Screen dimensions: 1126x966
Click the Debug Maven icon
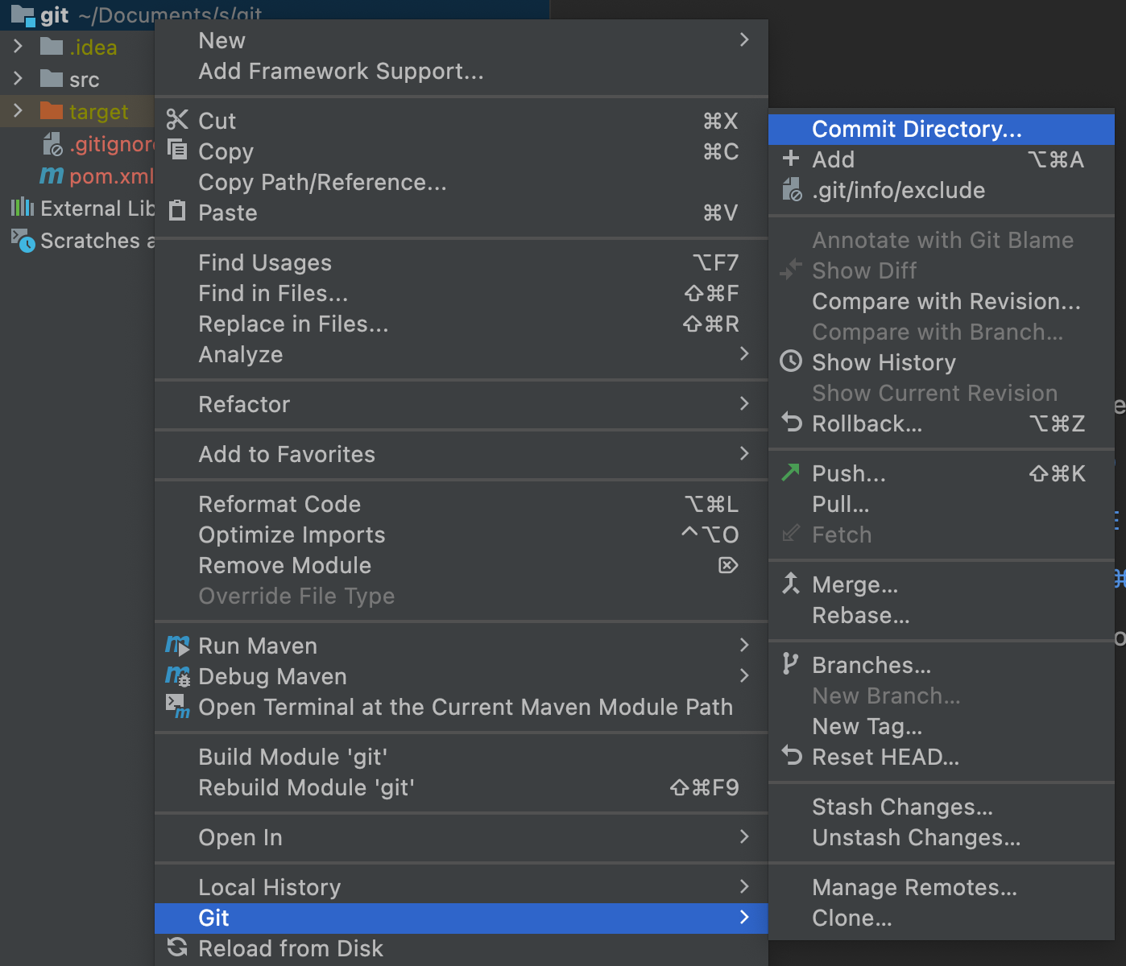[177, 675]
